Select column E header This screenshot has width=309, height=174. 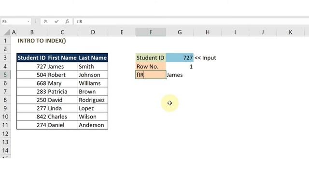coord(122,32)
